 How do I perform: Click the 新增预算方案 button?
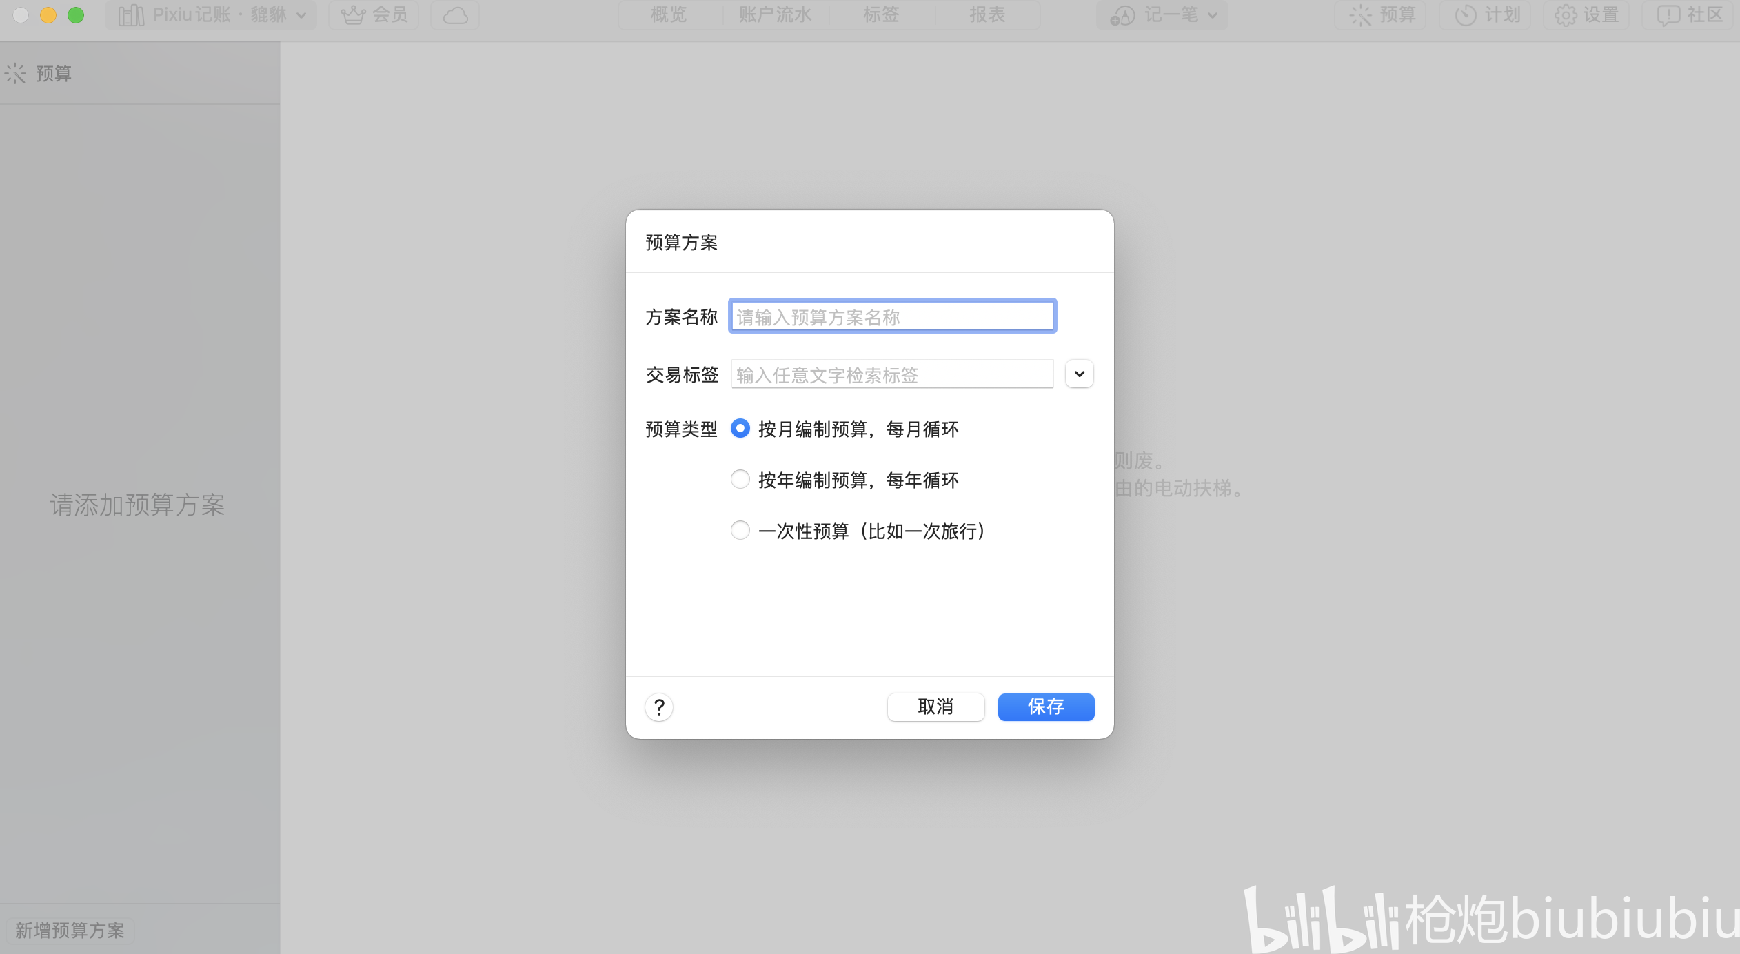coord(70,930)
